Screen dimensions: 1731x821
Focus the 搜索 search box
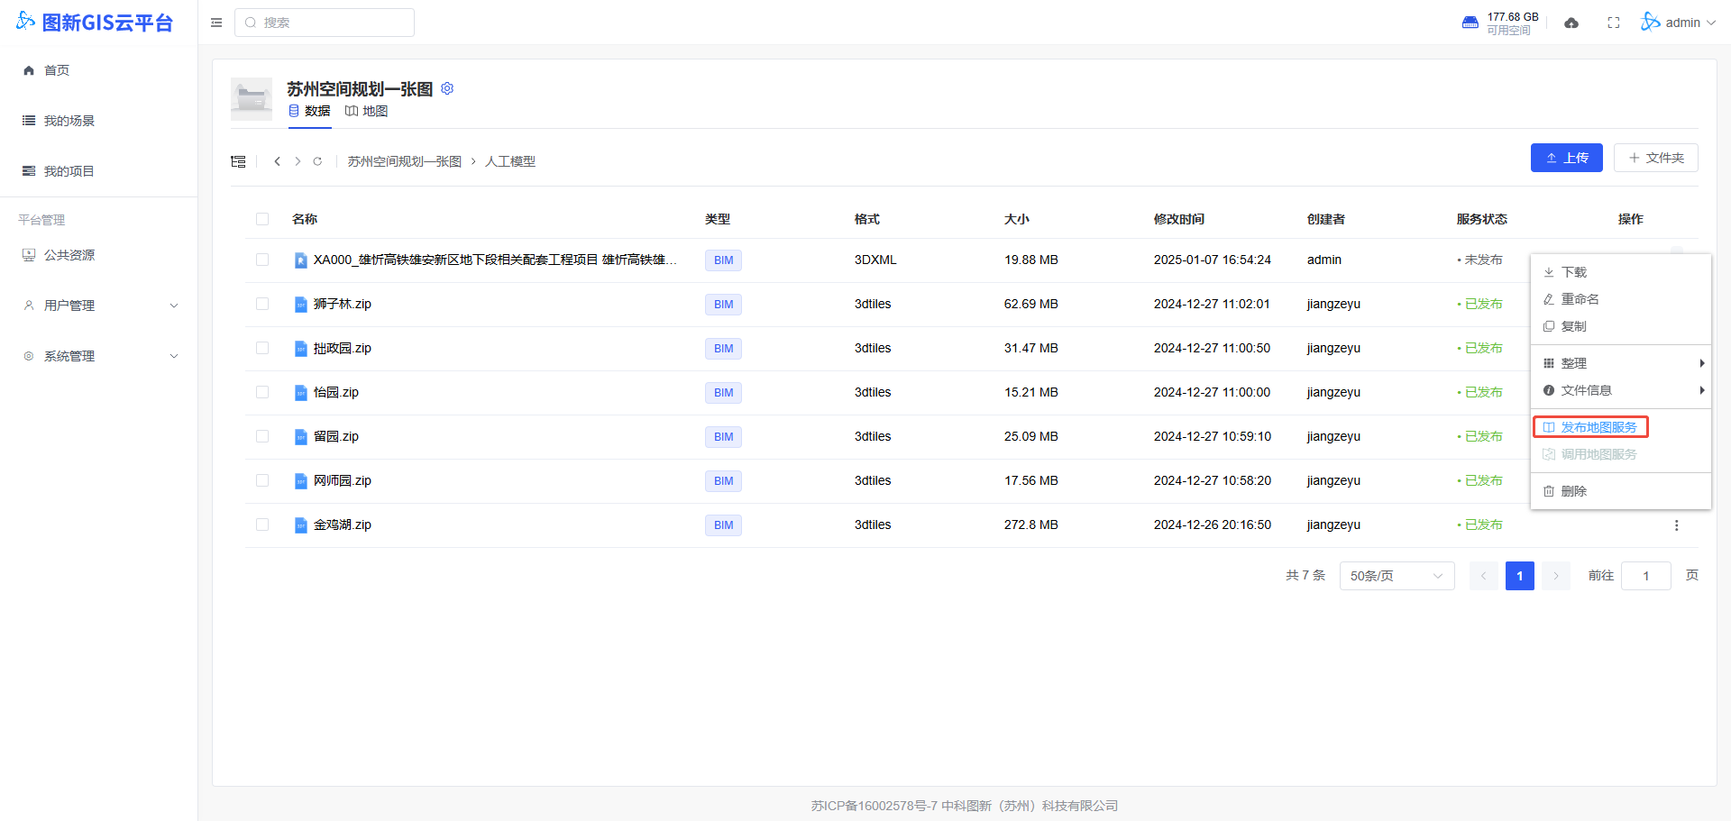(x=325, y=23)
